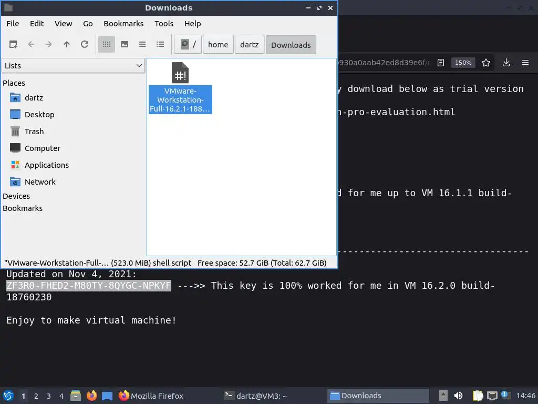
Task: Navigate to home path button
Action: click(218, 45)
